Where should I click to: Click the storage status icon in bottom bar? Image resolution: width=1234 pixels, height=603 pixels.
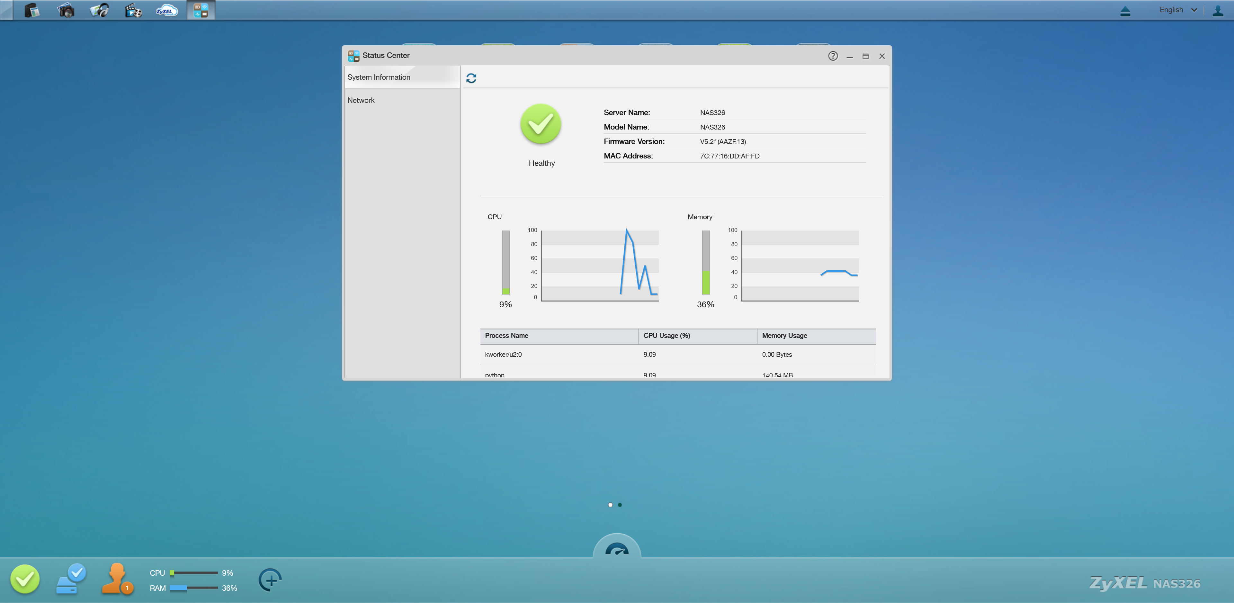click(x=71, y=579)
